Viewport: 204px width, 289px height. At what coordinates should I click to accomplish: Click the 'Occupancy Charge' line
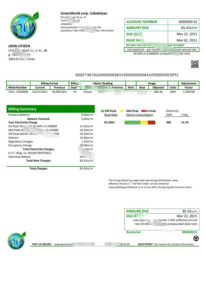pyautogui.click(x=51, y=145)
